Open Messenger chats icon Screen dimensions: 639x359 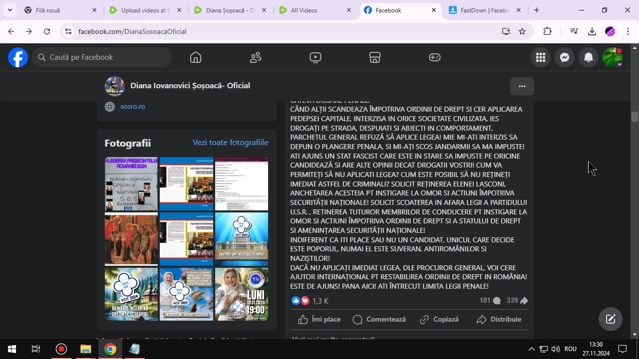click(565, 57)
